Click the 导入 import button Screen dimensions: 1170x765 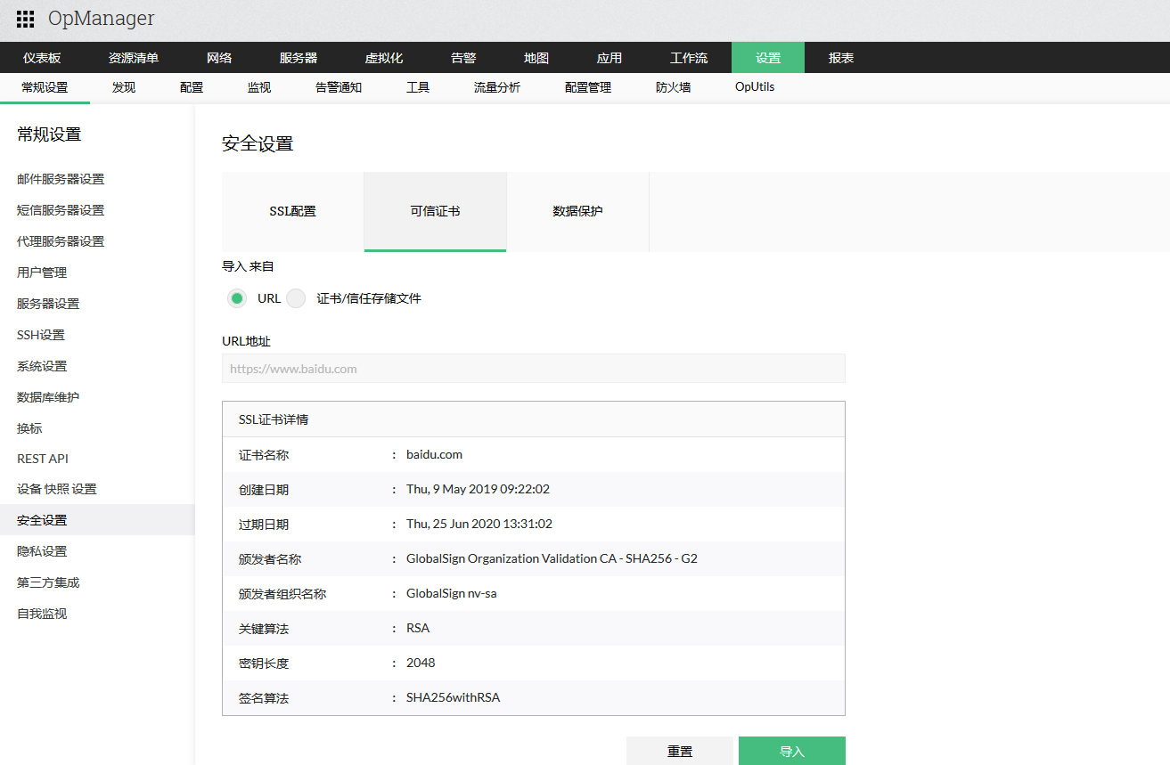pos(791,750)
